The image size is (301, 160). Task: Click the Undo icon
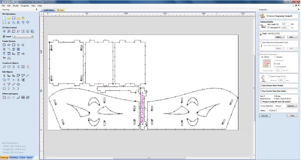pos(23,22)
